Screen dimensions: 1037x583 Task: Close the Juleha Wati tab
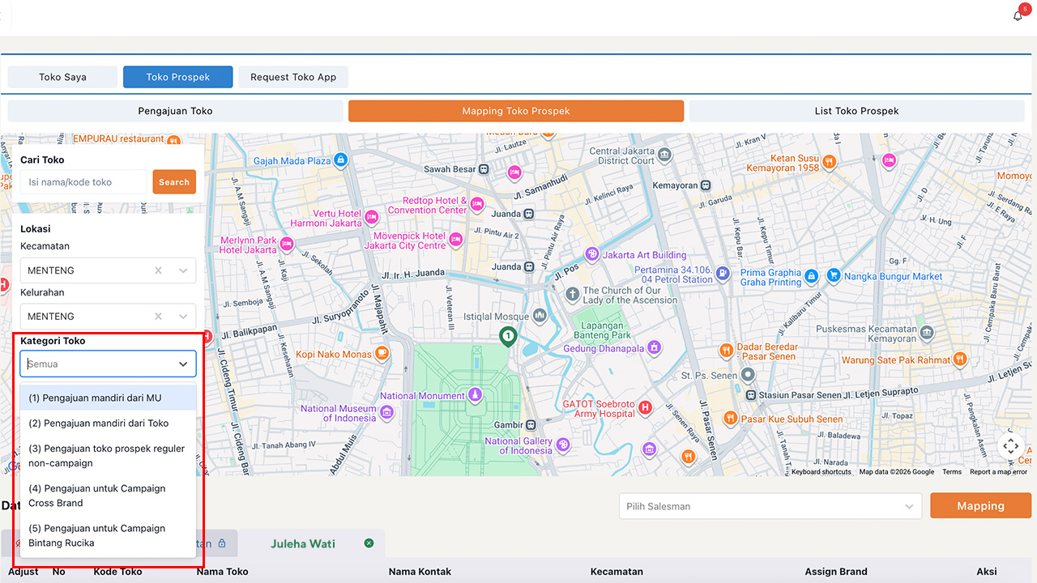tap(369, 543)
